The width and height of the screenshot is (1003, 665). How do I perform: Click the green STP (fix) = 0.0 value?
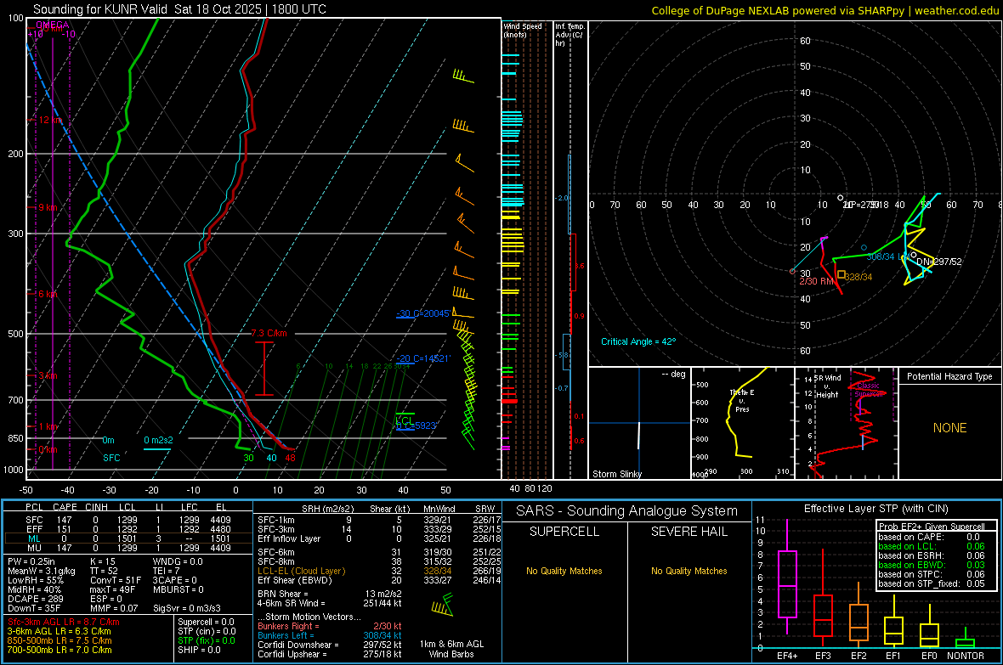click(x=206, y=640)
